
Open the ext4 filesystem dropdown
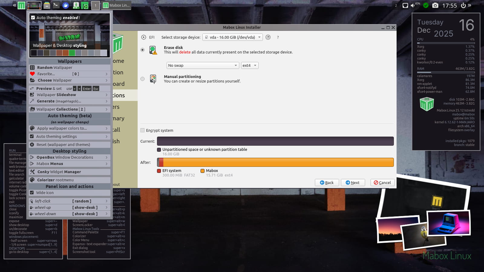250,65
